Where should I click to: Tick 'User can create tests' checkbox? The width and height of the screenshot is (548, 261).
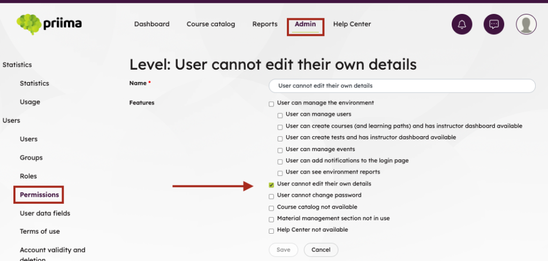tap(280, 139)
